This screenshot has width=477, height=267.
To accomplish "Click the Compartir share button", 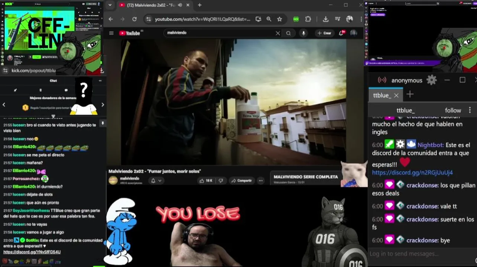I will click(x=241, y=181).
